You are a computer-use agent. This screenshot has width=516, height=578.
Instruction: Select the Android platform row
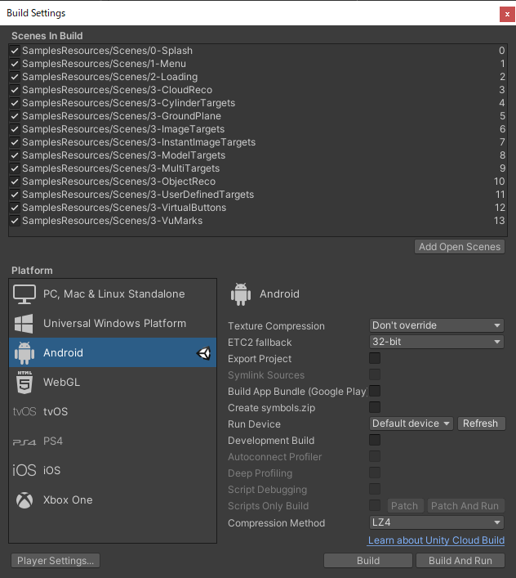pyautogui.click(x=113, y=353)
